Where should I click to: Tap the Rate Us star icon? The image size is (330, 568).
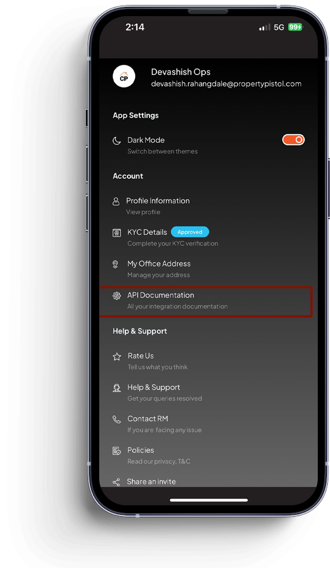pyautogui.click(x=116, y=356)
